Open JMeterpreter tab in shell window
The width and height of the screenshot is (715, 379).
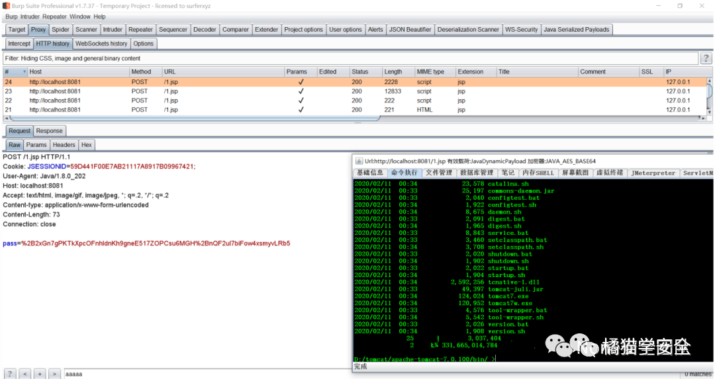pyautogui.click(x=653, y=173)
